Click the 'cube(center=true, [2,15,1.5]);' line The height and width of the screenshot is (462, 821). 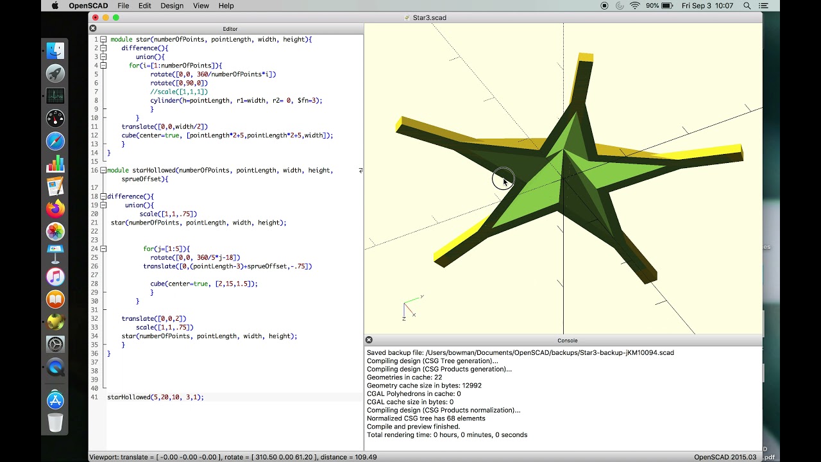[x=204, y=284]
